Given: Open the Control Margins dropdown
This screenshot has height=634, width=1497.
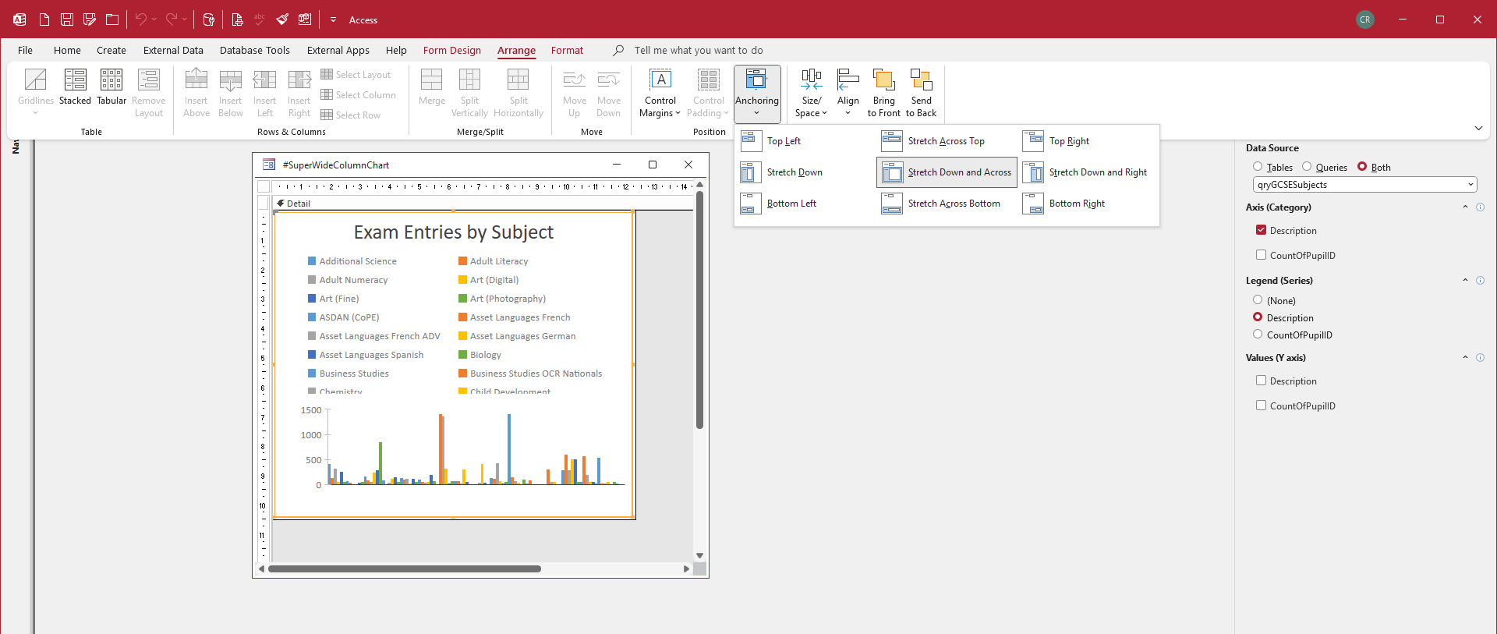Looking at the screenshot, I should [x=660, y=93].
